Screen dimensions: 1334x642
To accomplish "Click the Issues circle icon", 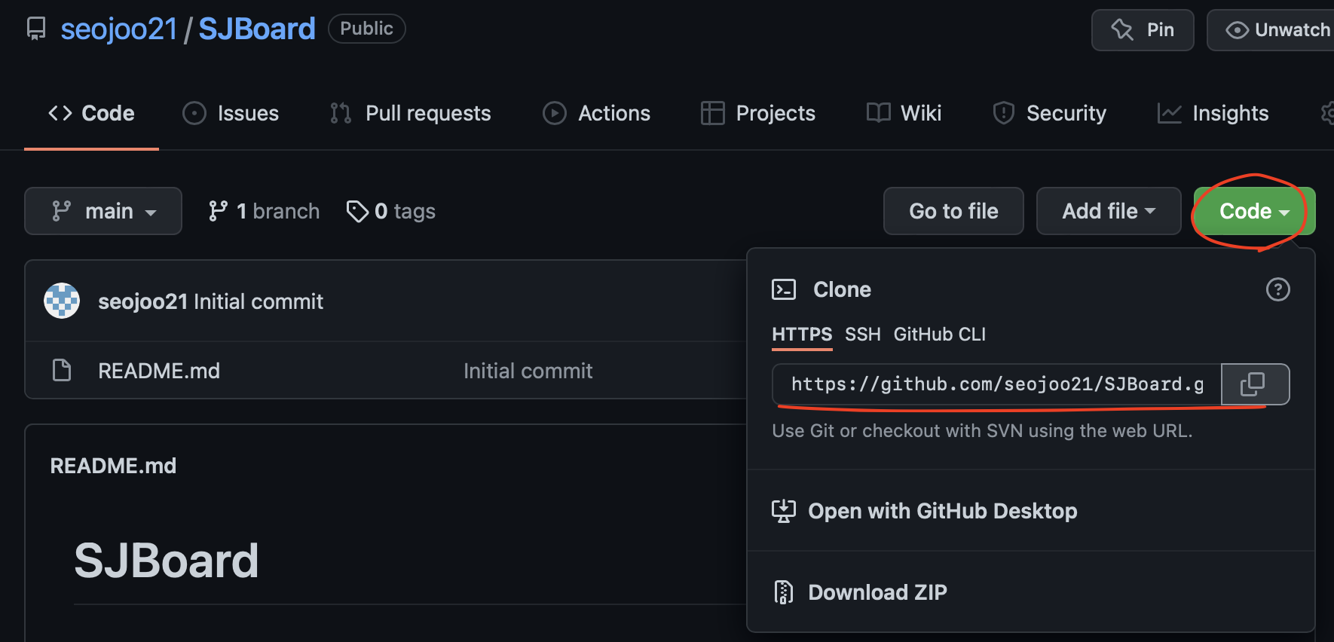I will click(x=194, y=113).
